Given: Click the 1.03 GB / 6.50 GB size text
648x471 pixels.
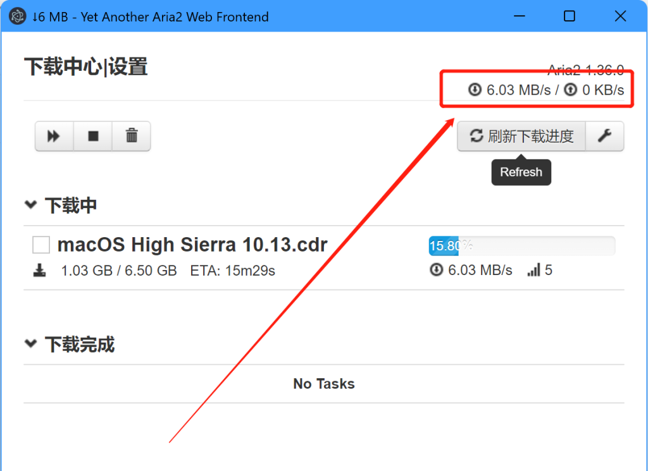Looking at the screenshot, I should point(119,271).
